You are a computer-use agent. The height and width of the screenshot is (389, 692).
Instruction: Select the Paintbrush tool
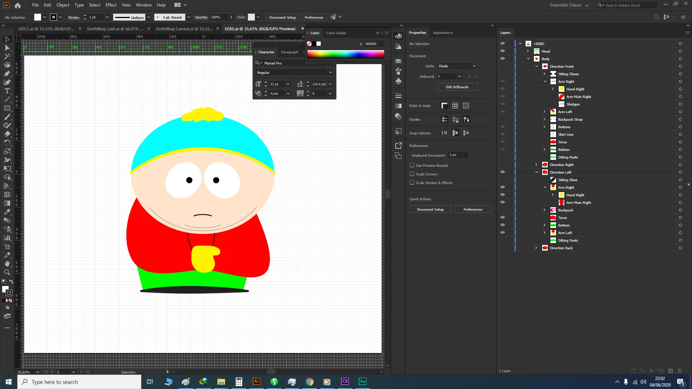(x=7, y=117)
